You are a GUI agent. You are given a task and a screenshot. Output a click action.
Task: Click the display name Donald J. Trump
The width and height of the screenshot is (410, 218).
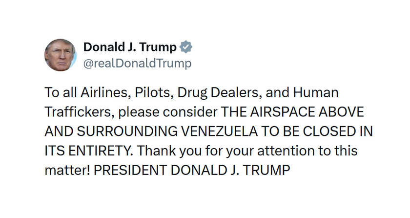(x=129, y=47)
